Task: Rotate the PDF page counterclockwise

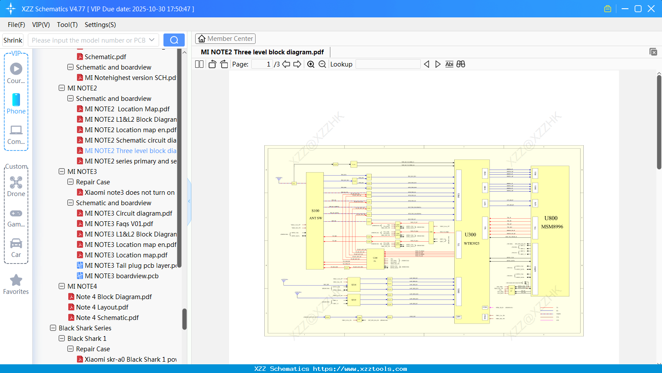Action: (212, 64)
